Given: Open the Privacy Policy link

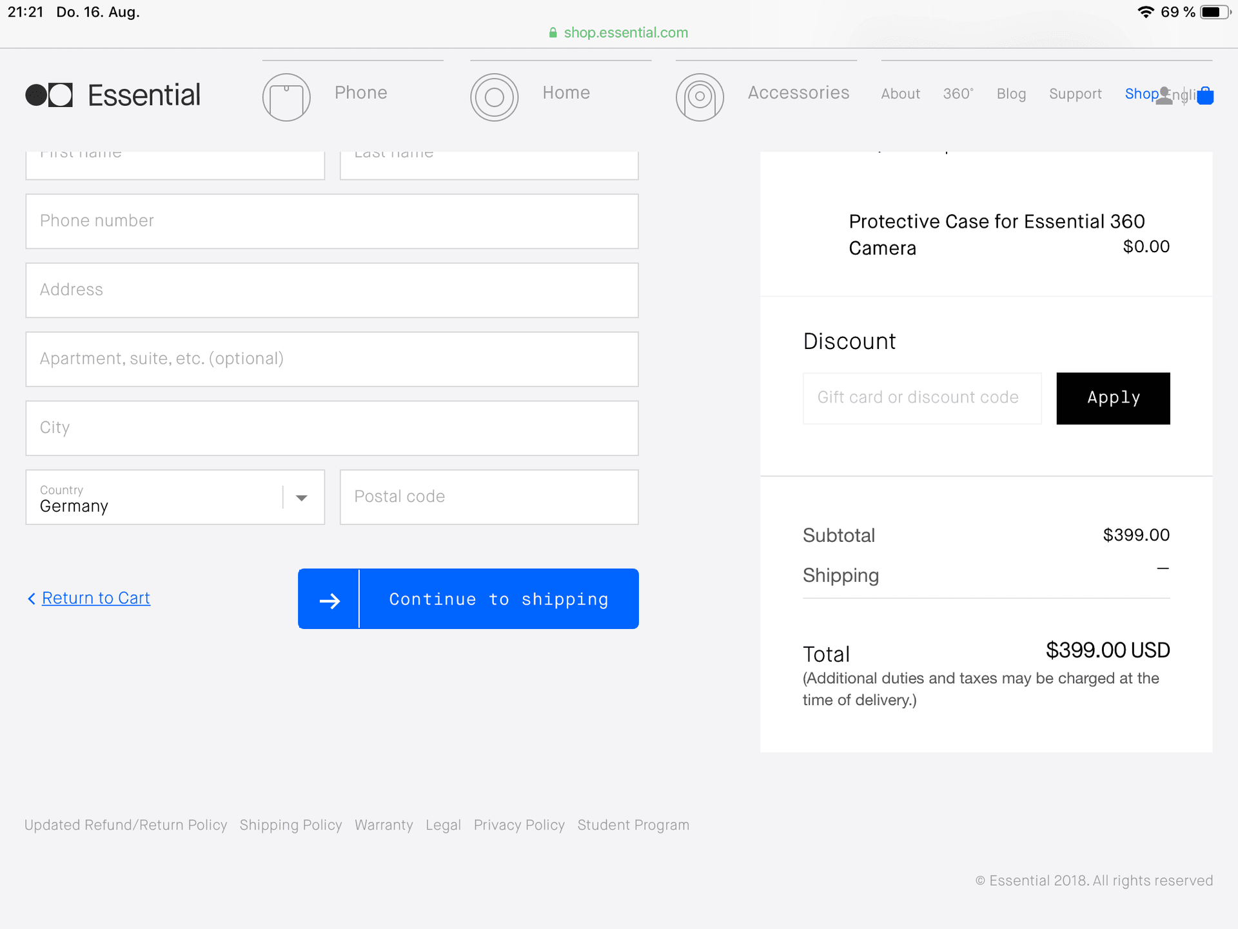Looking at the screenshot, I should (x=519, y=825).
